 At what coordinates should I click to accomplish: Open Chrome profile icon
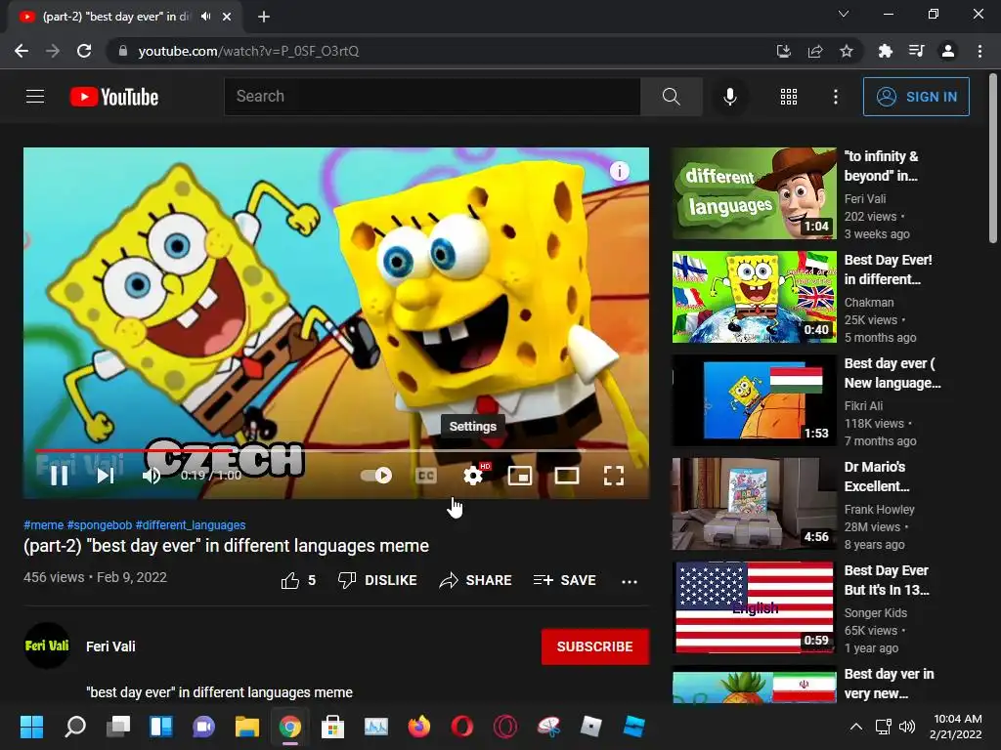click(948, 51)
